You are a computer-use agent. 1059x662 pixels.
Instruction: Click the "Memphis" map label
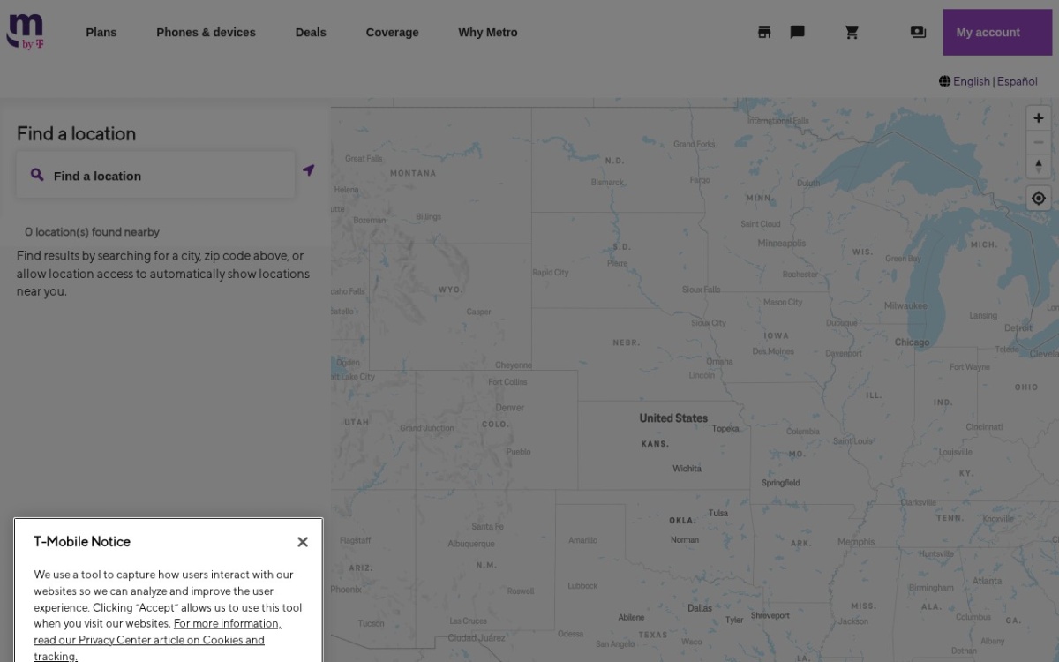point(856,542)
